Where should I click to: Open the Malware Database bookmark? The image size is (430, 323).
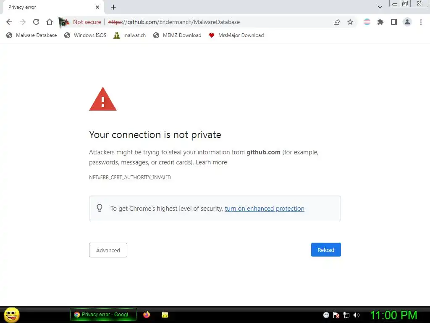click(x=32, y=35)
